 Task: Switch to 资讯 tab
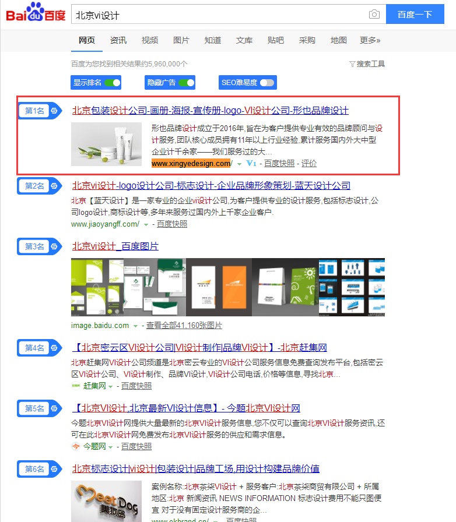pos(118,40)
